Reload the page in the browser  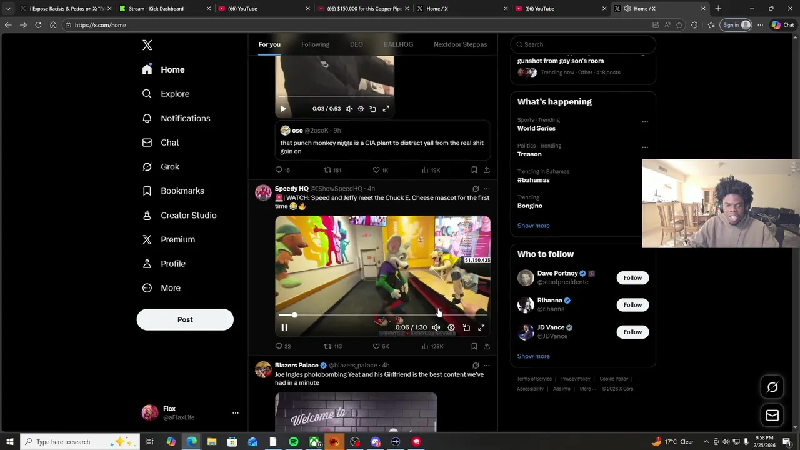[38, 25]
